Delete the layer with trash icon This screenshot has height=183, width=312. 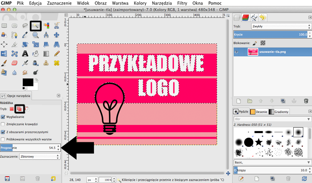coord(306,101)
